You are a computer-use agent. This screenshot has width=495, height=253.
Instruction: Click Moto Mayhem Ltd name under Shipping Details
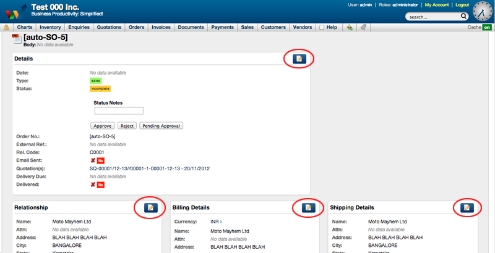pyautogui.click(x=388, y=222)
